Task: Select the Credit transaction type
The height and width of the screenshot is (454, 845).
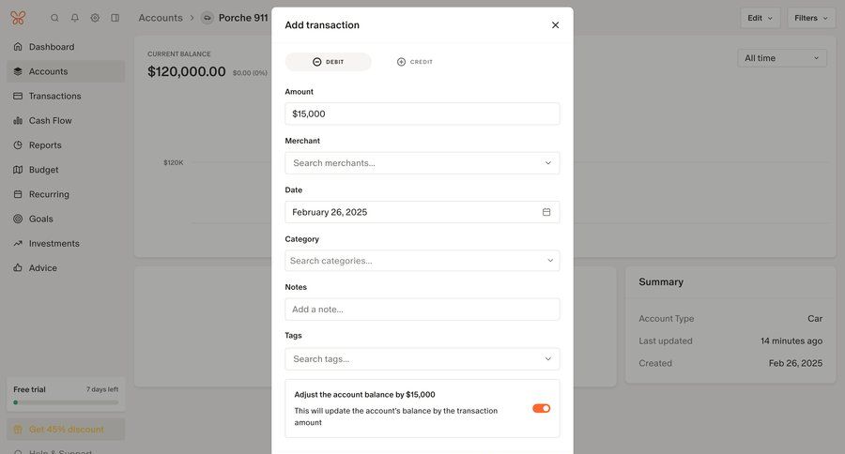Action: tap(414, 62)
